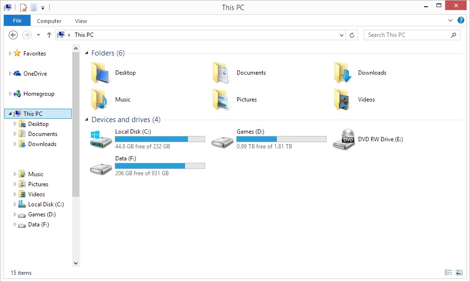The width and height of the screenshot is (470, 282).
Task: Expand the Favorites tree node
Action: pyautogui.click(x=10, y=54)
